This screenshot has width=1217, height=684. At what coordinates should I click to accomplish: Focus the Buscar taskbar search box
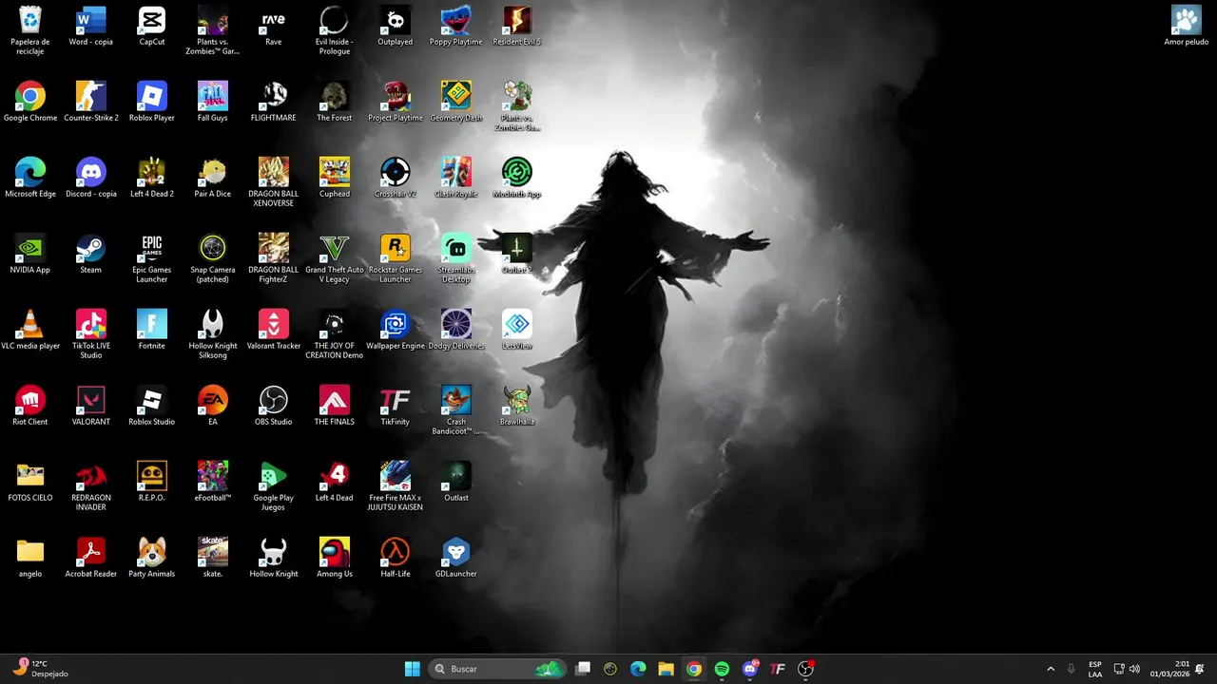[x=498, y=669]
